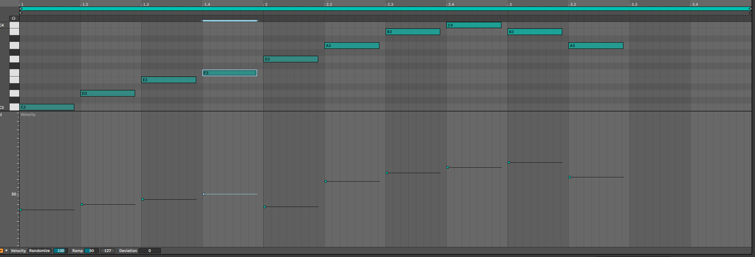Select the D3 note

click(x=108, y=93)
